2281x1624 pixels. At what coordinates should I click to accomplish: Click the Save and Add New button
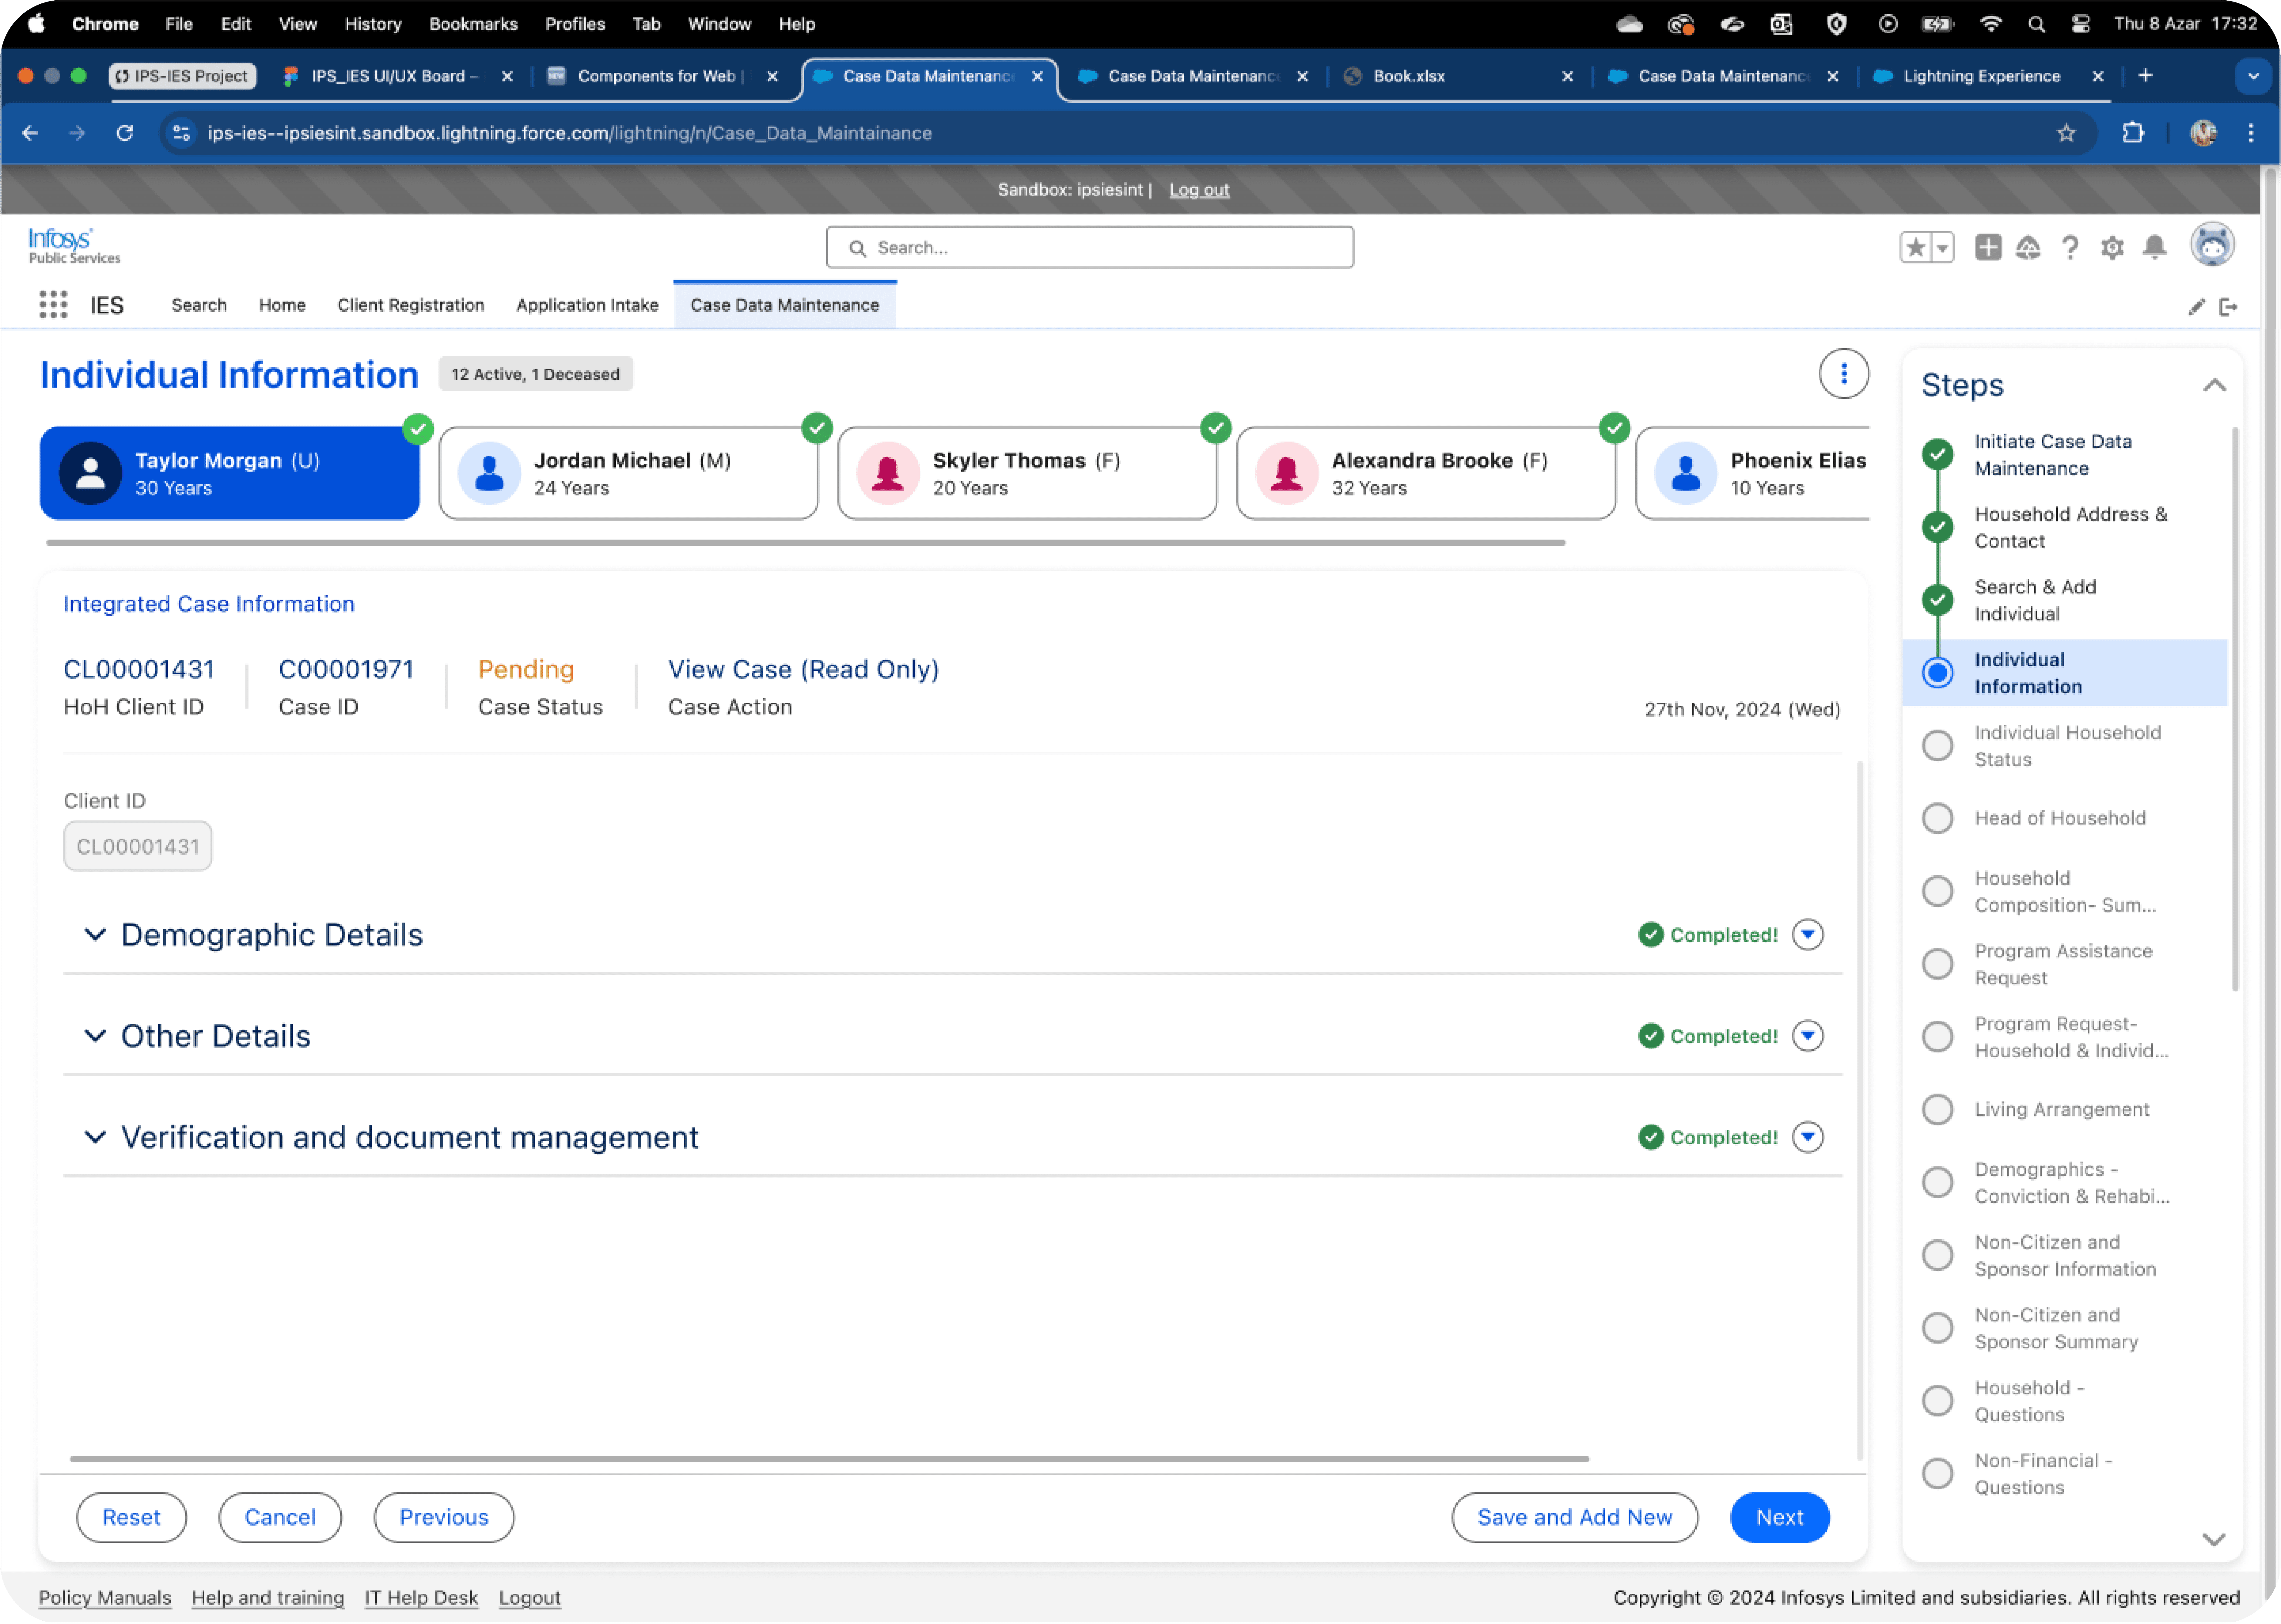pos(1574,1517)
